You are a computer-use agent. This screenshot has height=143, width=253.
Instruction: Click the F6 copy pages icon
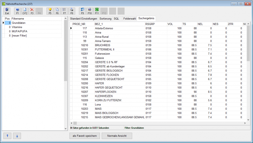57,11
